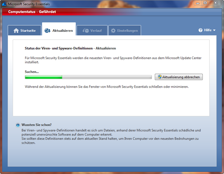The height and width of the screenshot is (174, 224).
Task: Open the Einstellungen tab label
Action: pos(127,30)
